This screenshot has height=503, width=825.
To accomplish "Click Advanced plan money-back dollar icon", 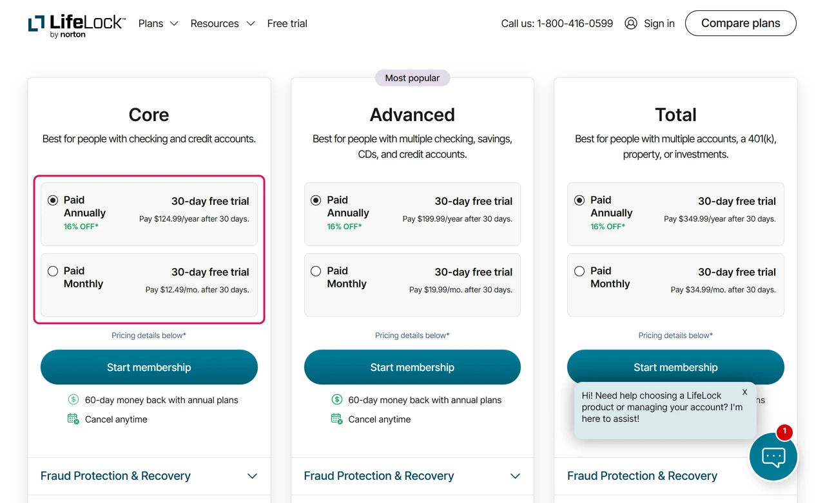I will [336, 400].
